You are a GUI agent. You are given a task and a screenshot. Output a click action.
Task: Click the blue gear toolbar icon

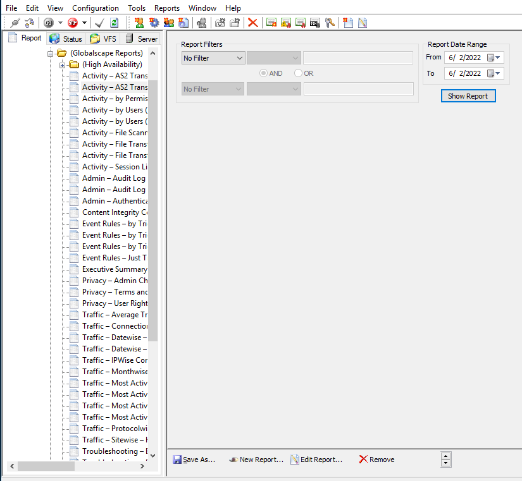154,23
